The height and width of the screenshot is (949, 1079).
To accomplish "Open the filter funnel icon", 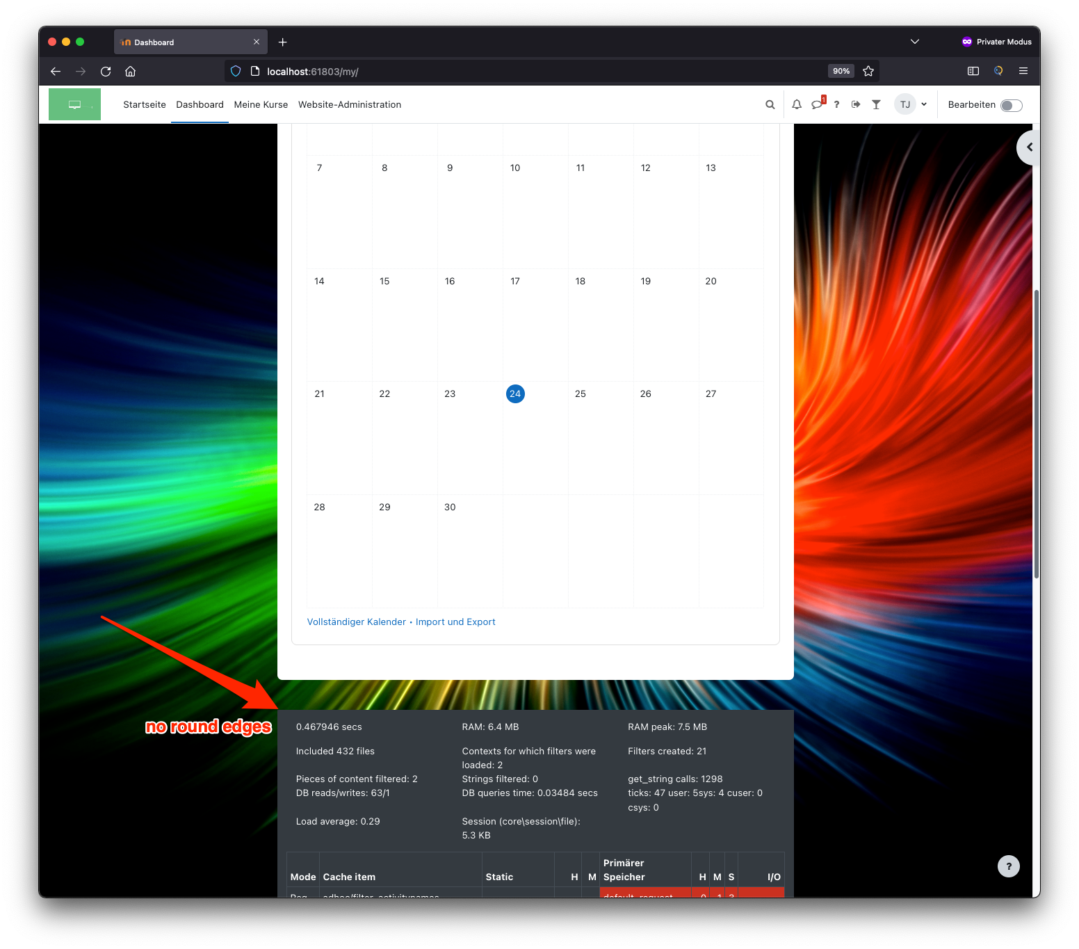I will (875, 104).
